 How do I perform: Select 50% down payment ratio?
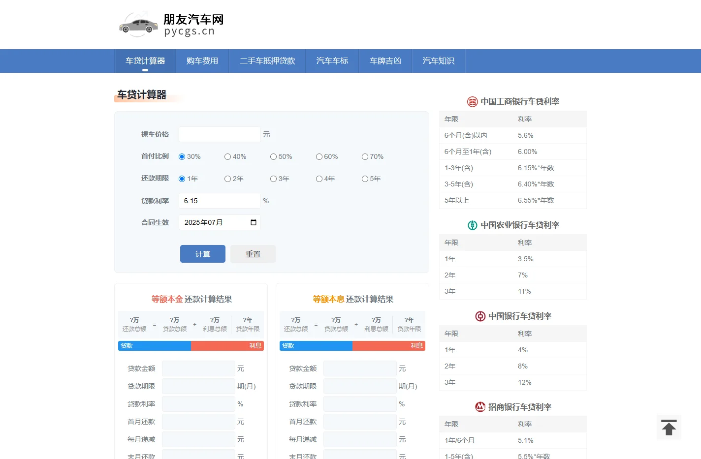pyautogui.click(x=273, y=157)
